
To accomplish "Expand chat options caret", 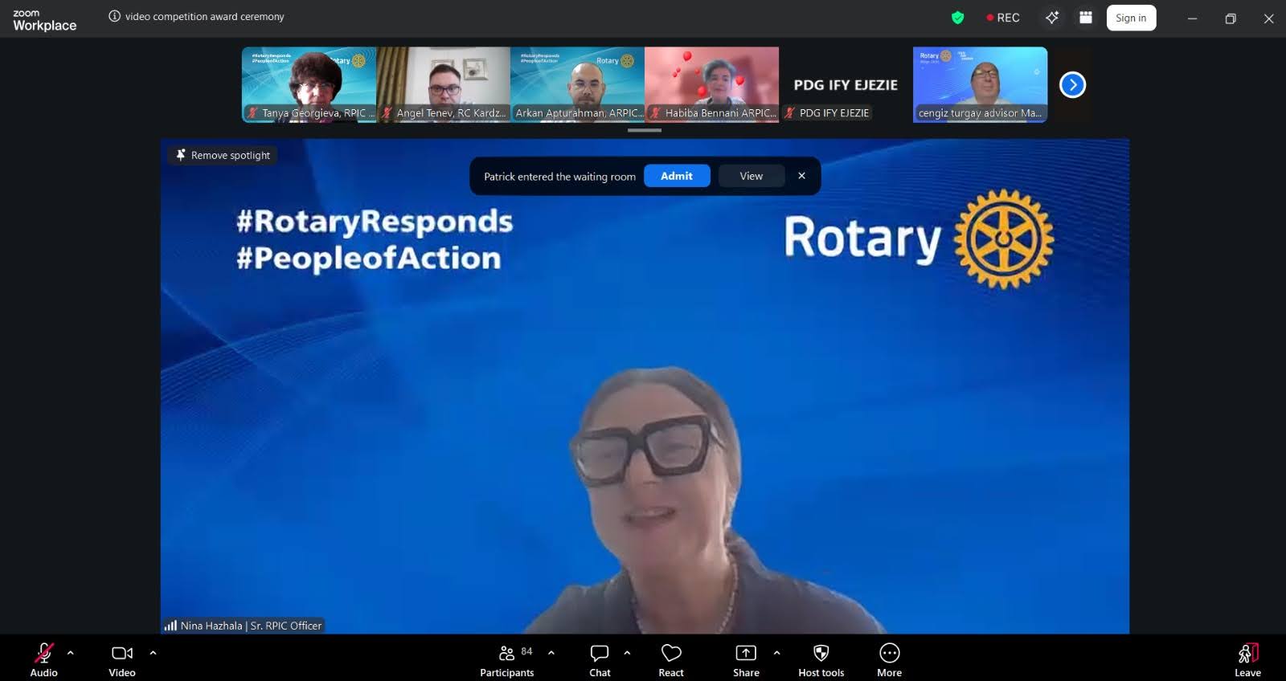I will pyautogui.click(x=627, y=653).
